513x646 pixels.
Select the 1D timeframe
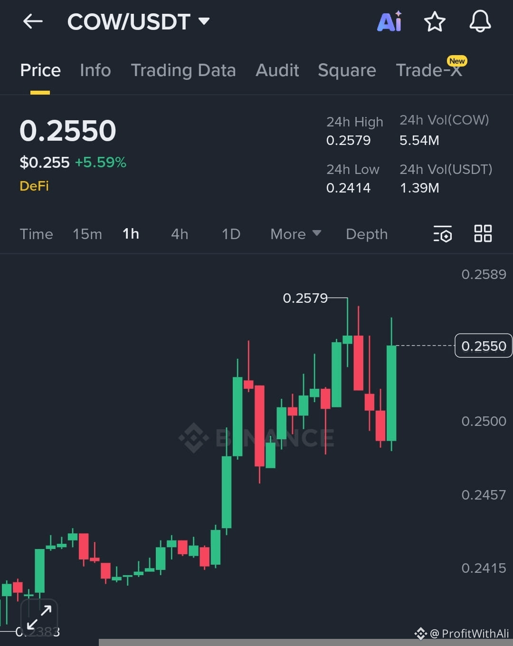[x=231, y=233]
